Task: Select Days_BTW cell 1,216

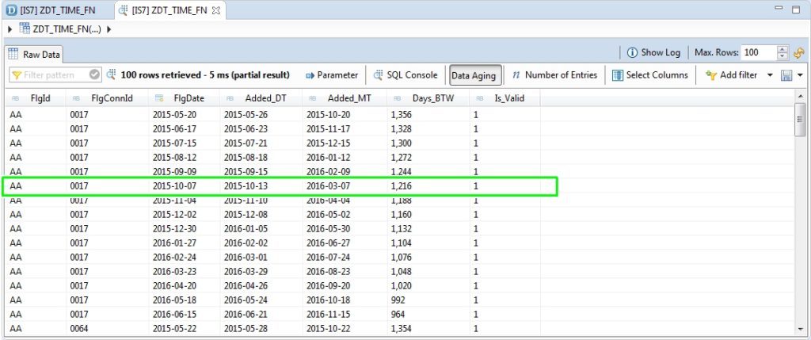Action: pos(401,185)
